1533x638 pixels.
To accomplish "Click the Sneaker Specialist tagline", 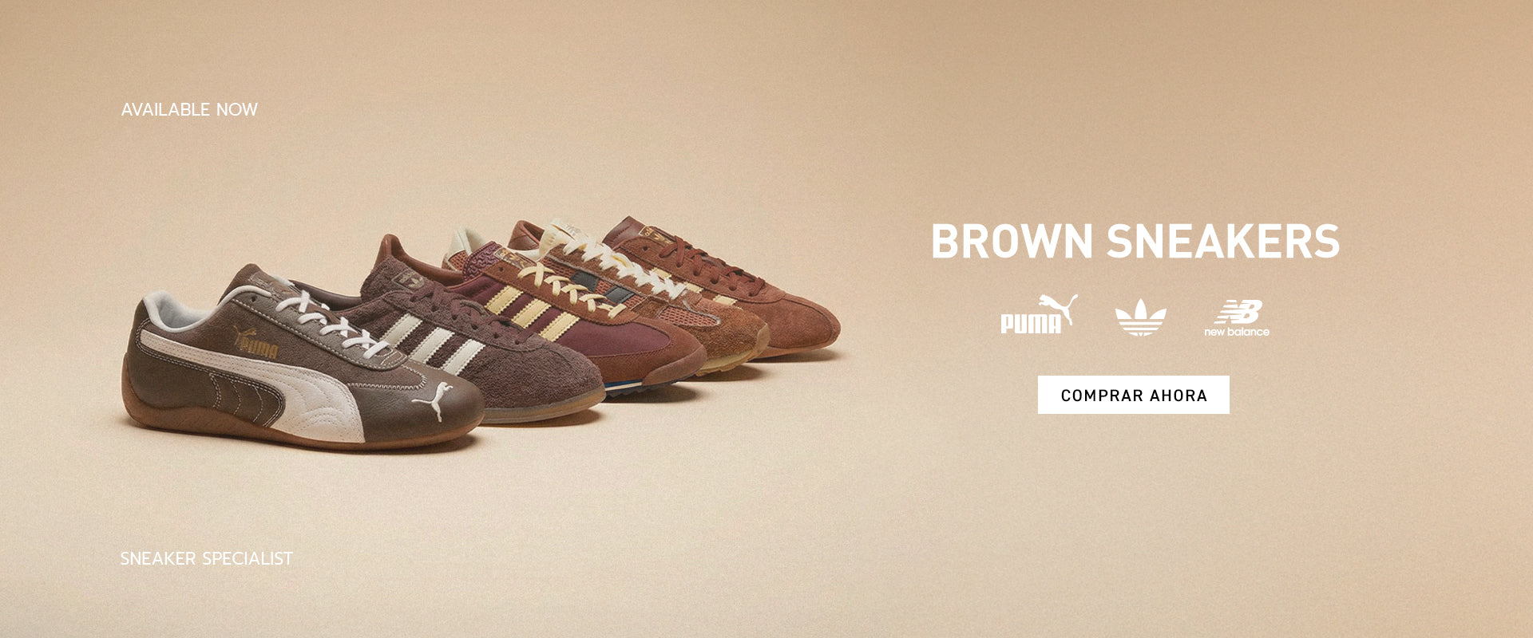I will coord(206,558).
